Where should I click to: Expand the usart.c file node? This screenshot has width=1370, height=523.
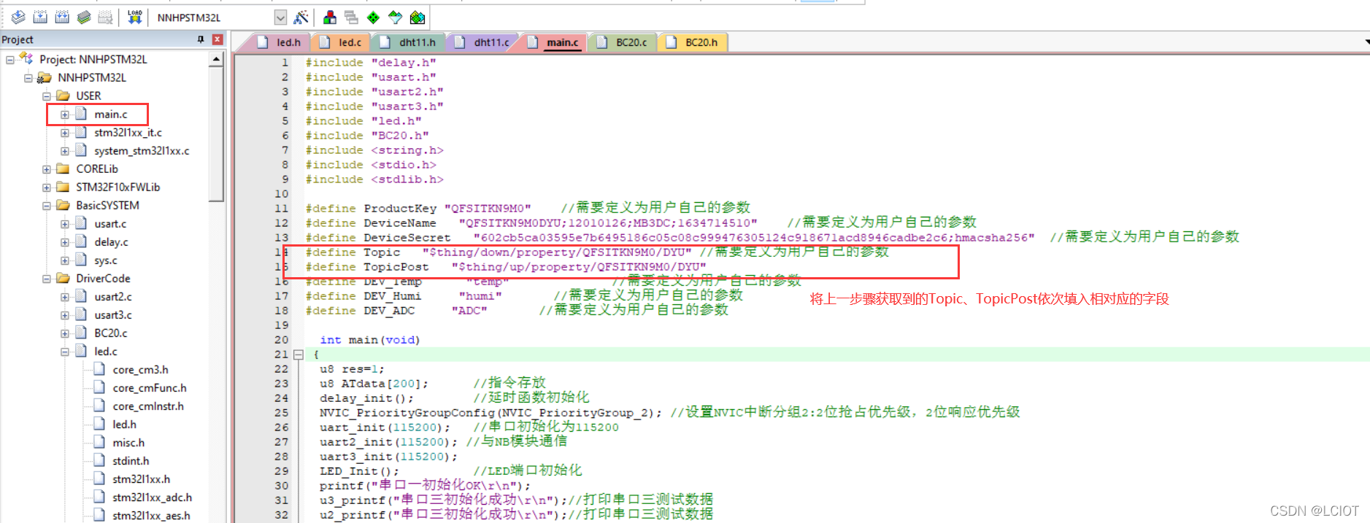click(x=65, y=224)
